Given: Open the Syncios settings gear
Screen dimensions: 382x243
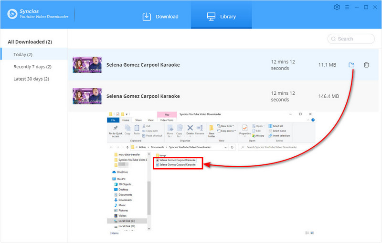Looking at the screenshot, I should coord(337,7).
